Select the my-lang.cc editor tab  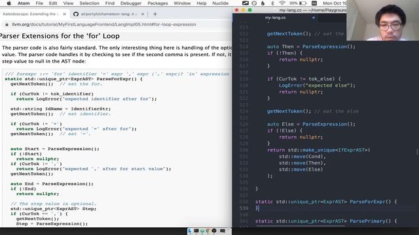(276, 18)
